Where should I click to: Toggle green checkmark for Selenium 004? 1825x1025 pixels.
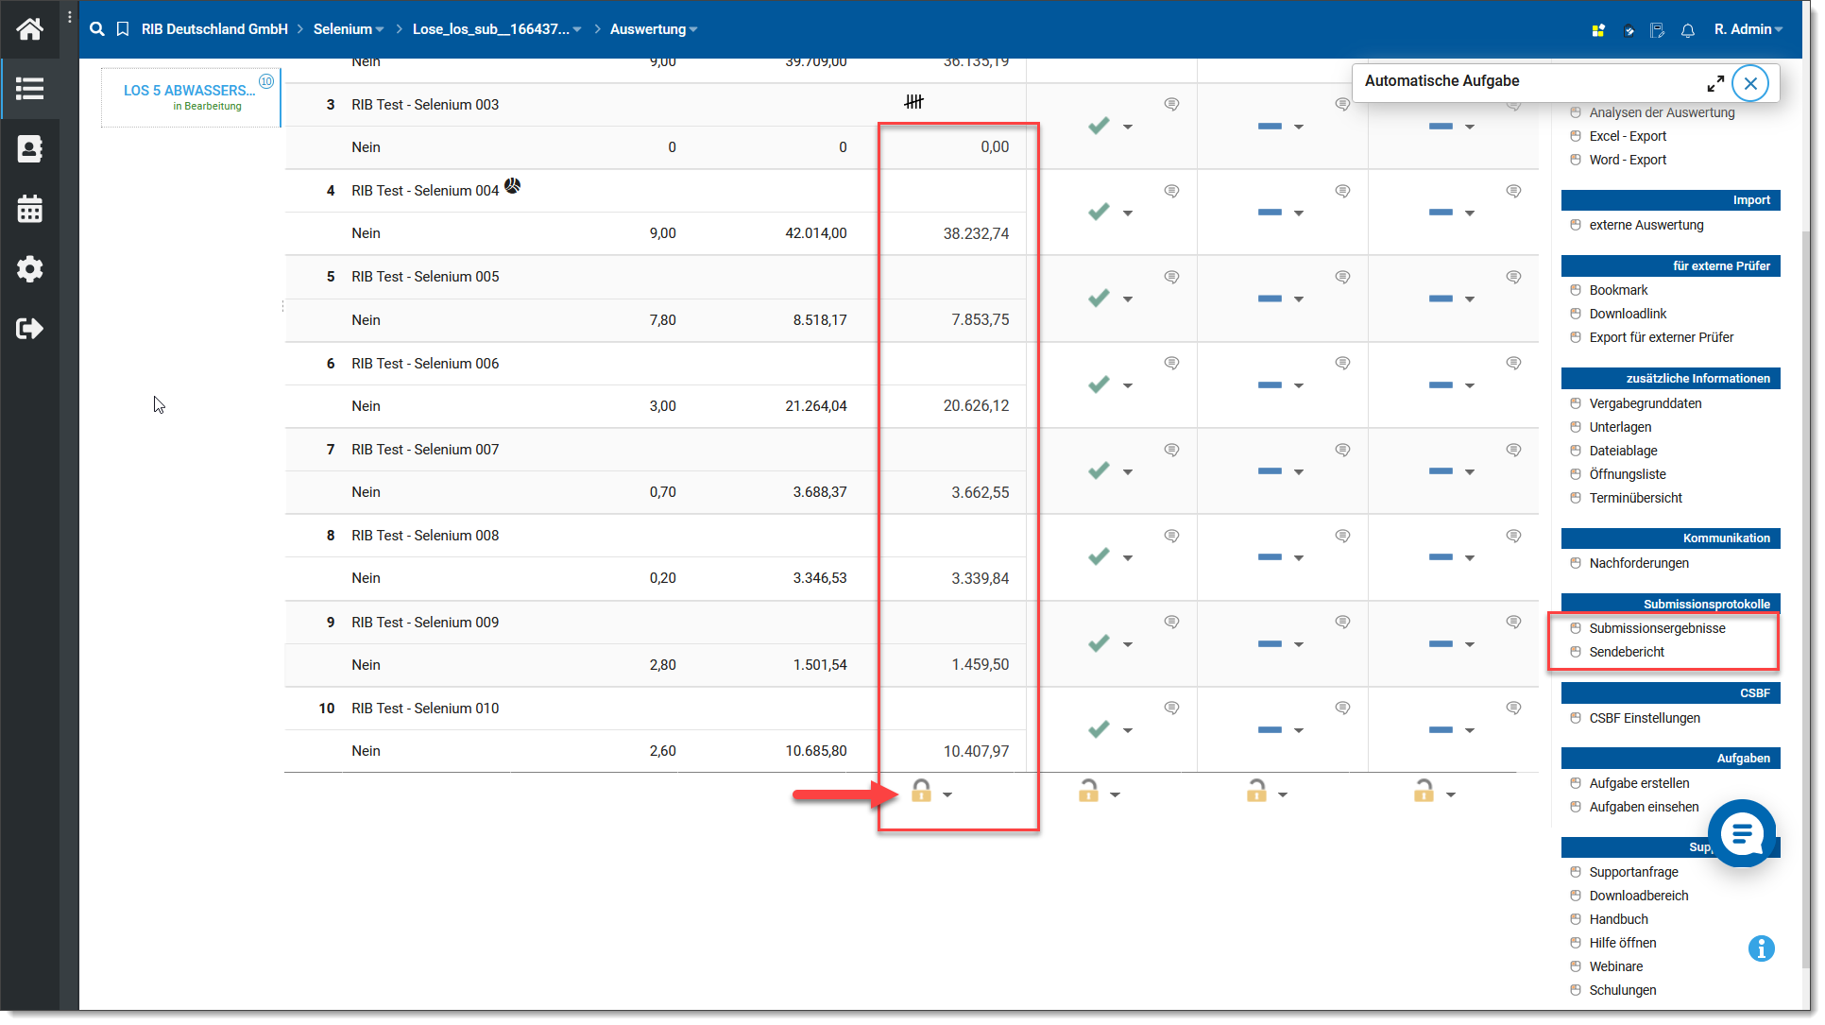point(1099,212)
